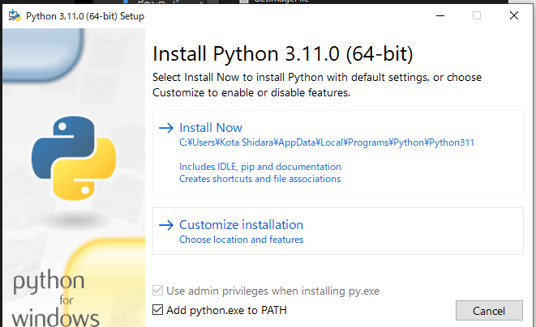
Task: Toggle Add python.exe to PATH checkbox
Action: click(x=157, y=310)
